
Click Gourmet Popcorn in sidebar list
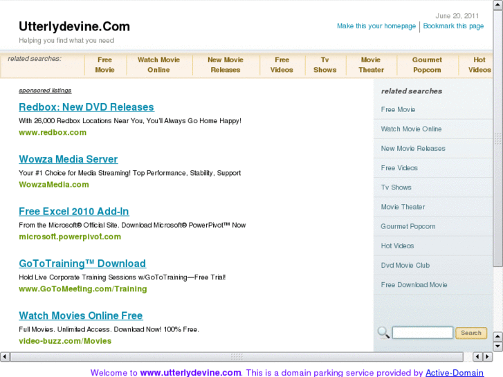coord(408,226)
